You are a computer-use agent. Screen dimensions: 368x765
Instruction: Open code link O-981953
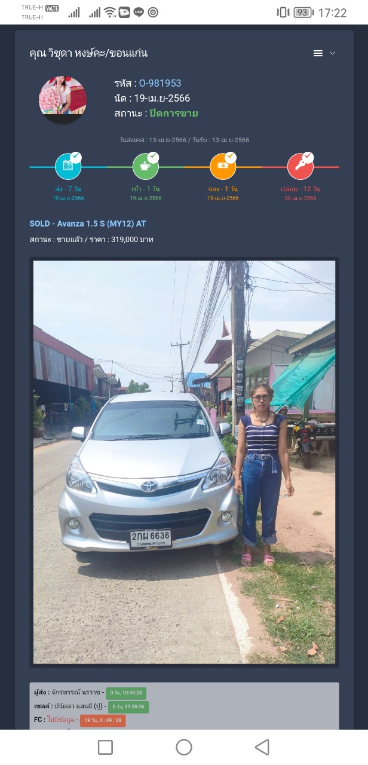(x=160, y=83)
